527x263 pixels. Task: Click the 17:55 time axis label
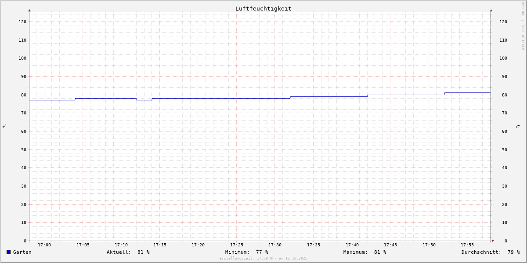point(467,245)
